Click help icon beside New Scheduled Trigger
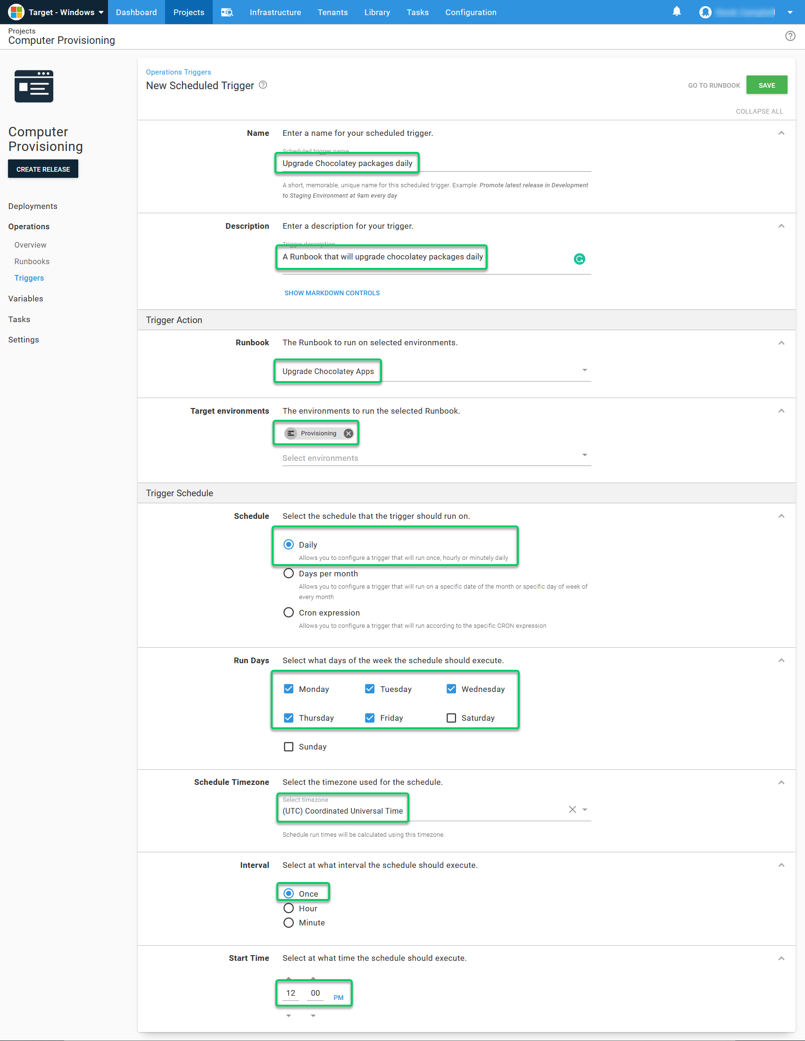 click(263, 85)
